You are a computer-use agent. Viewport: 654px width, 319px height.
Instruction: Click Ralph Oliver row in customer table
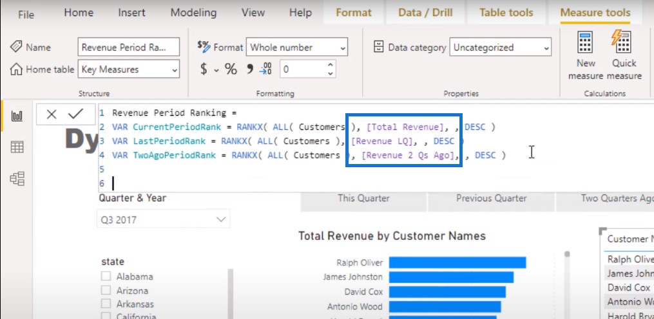pos(629,259)
